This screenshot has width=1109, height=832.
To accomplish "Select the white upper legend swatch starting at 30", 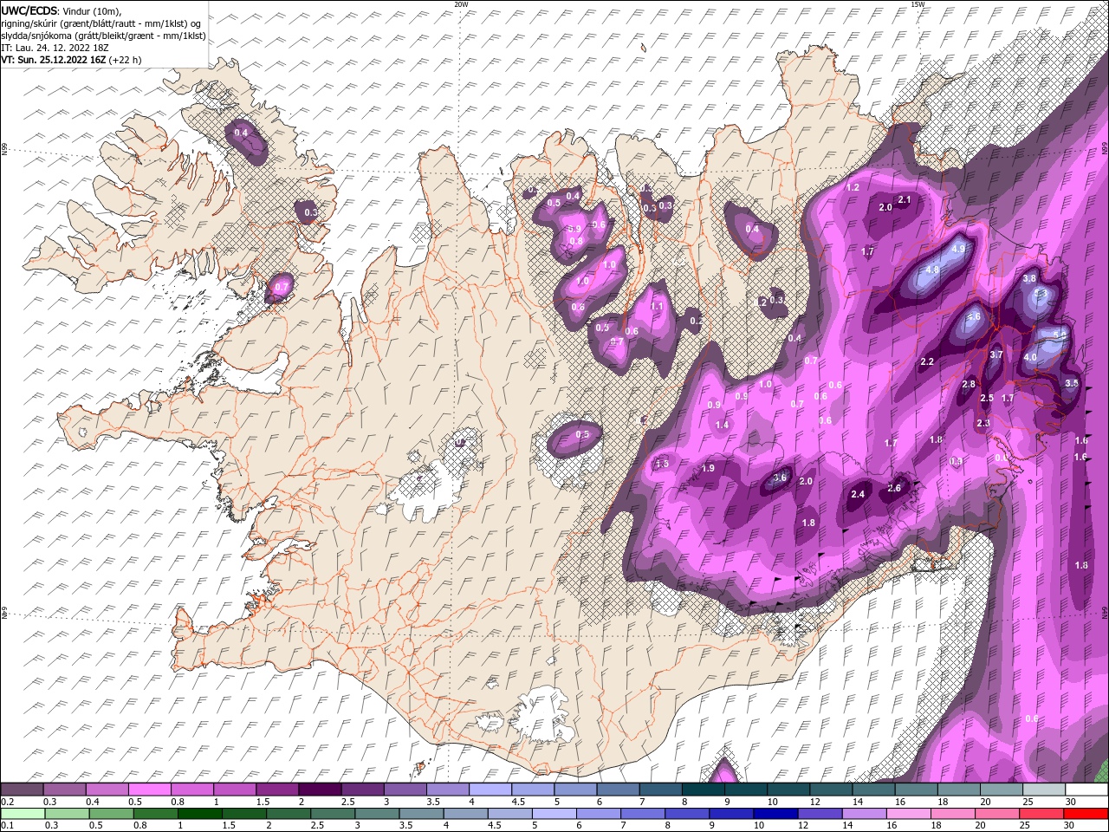I will (x=1086, y=790).
